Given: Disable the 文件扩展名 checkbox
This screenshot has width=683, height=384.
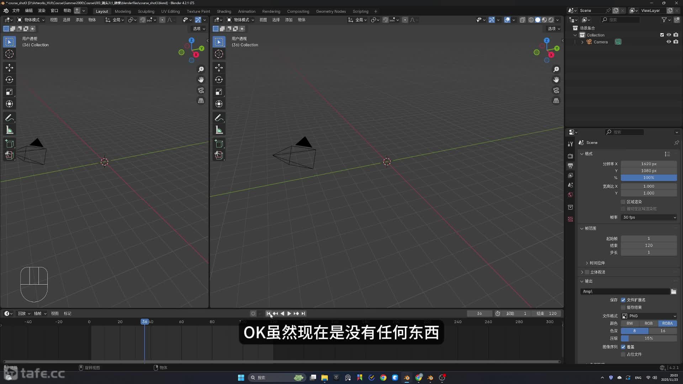Looking at the screenshot, I should pyautogui.click(x=623, y=300).
